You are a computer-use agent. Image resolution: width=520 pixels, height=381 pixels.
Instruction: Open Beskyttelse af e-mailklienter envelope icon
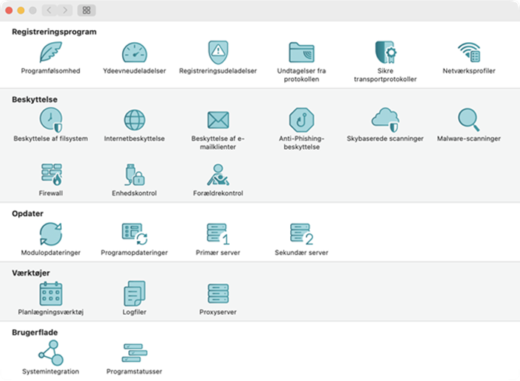(x=218, y=120)
